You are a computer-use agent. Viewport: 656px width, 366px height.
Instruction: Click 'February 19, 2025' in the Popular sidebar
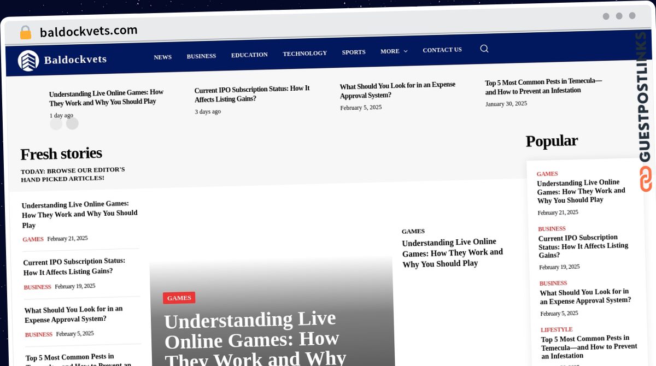click(x=559, y=267)
